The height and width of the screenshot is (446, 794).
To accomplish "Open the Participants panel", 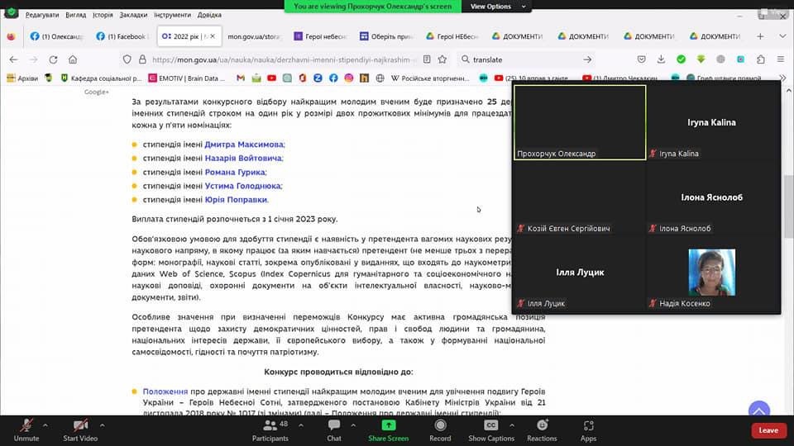I will tap(270, 425).
